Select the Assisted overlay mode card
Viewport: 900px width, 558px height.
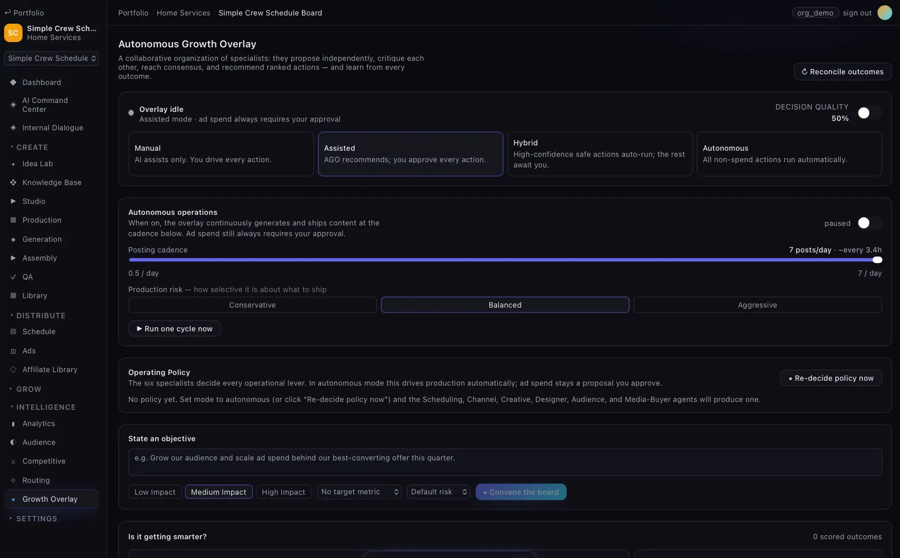coord(410,154)
